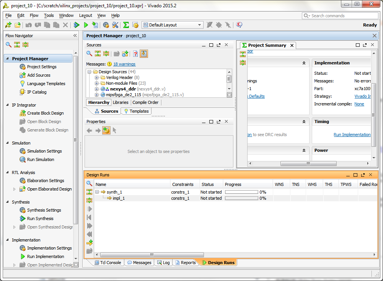Click the Cut scissors-like X icon in the main toolbar

[x=65, y=25]
